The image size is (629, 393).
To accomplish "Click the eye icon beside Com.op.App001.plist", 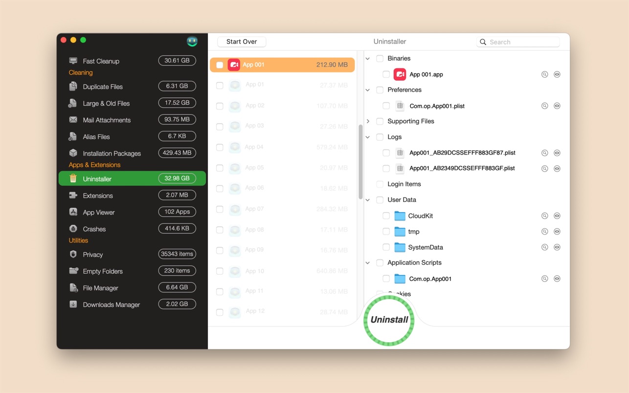I will pyautogui.click(x=557, y=106).
